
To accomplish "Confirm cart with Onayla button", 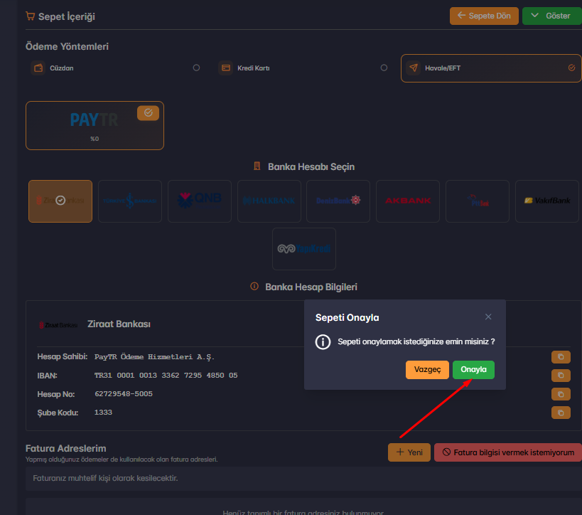I will point(473,370).
